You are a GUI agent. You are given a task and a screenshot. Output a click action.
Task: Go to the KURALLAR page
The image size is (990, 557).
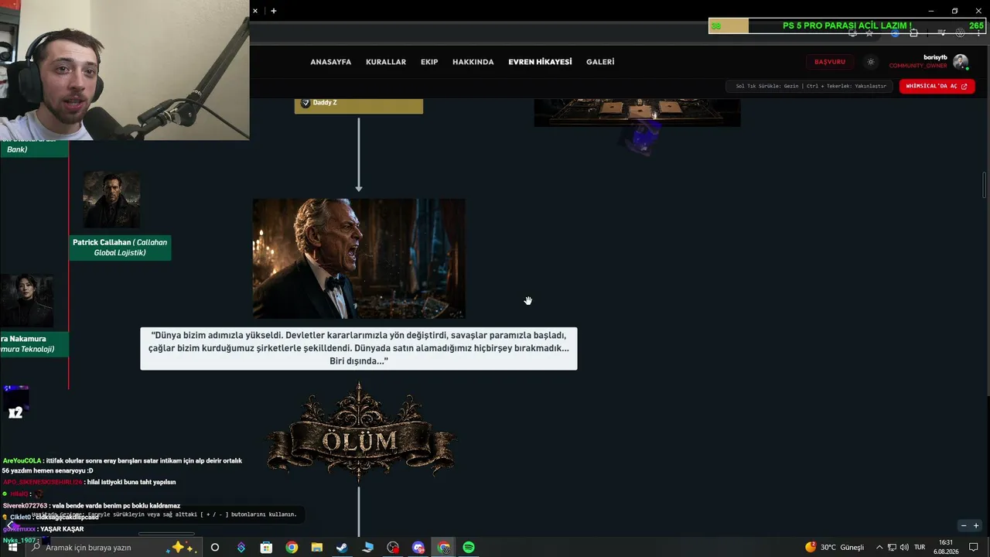386,62
